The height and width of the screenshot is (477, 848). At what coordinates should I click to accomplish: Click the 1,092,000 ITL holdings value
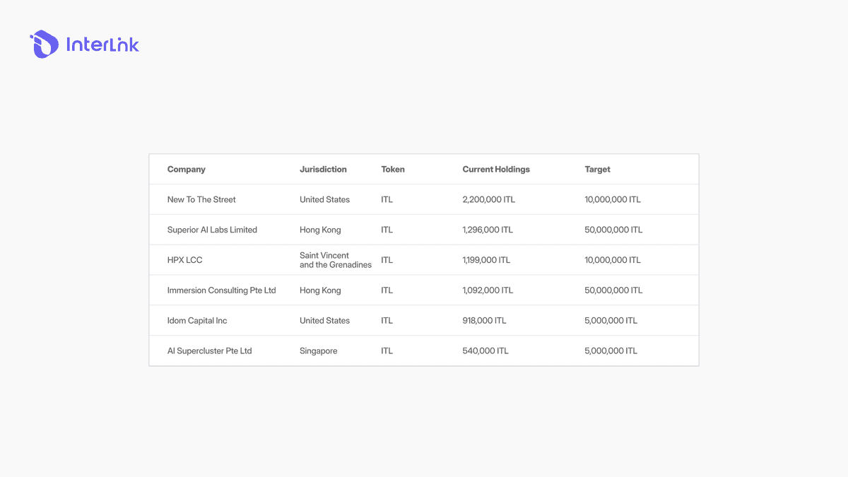(488, 290)
